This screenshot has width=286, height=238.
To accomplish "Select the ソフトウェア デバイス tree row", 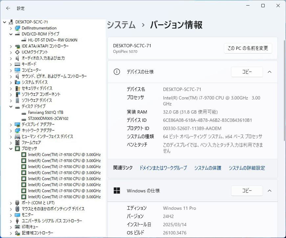I will [37, 100].
